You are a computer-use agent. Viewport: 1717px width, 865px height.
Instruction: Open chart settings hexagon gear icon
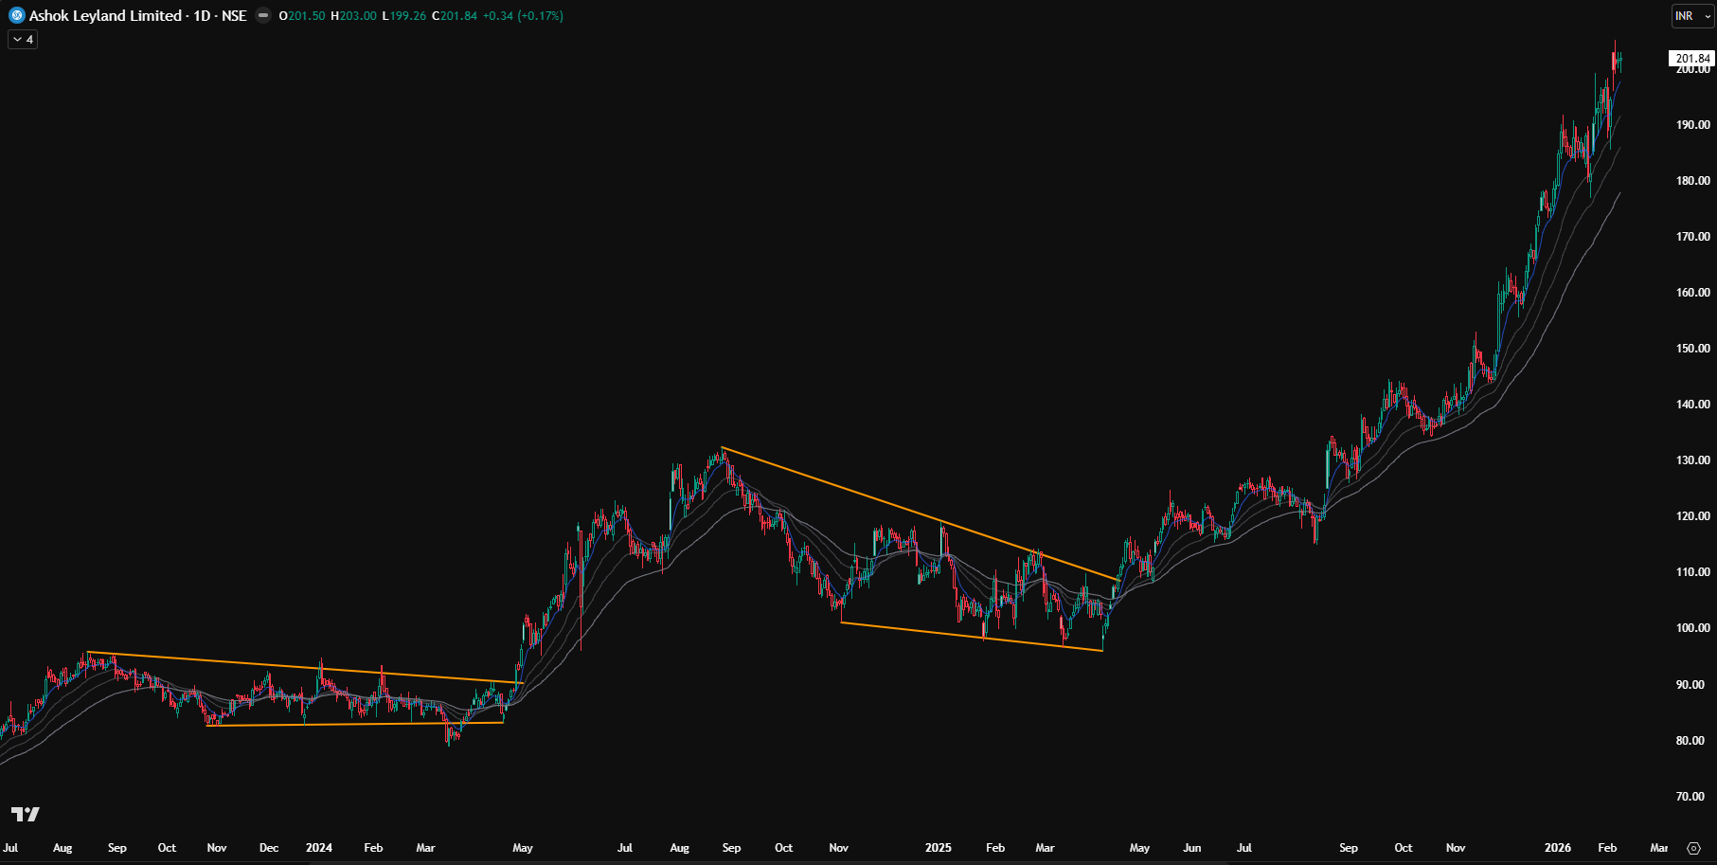(1693, 848)
